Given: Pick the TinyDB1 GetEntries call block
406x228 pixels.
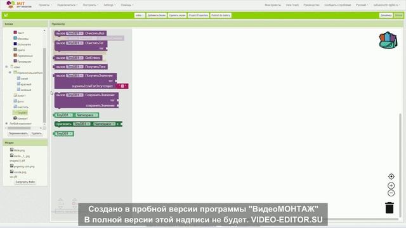Looking at the screenshot, I should pos(78,58).
